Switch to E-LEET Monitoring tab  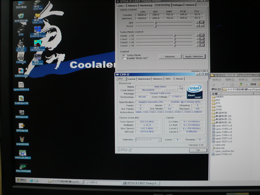[146, 6]
